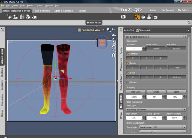Open the Perspective View dropdown arrow
Screen dimensions: 192x138
coord(103,30)
